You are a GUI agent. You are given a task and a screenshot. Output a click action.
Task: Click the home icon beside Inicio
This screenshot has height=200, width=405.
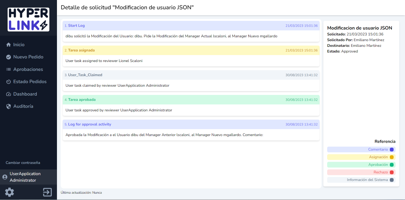pyautogui.click(x=9, y=45)
